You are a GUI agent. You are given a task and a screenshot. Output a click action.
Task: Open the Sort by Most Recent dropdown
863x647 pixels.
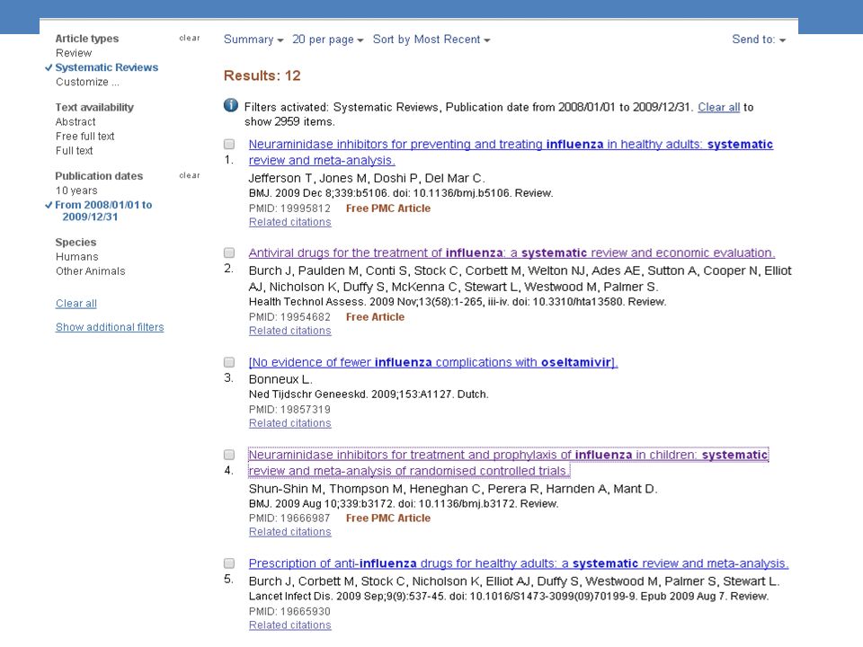(x=431, y=40)
